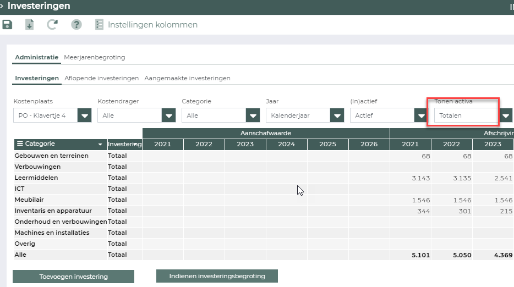Open help via question mark icon

click(x=76, y=25)
